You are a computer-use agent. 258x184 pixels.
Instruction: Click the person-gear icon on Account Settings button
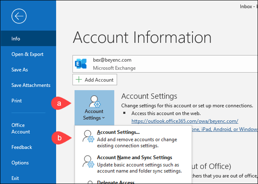click(94, 101)
